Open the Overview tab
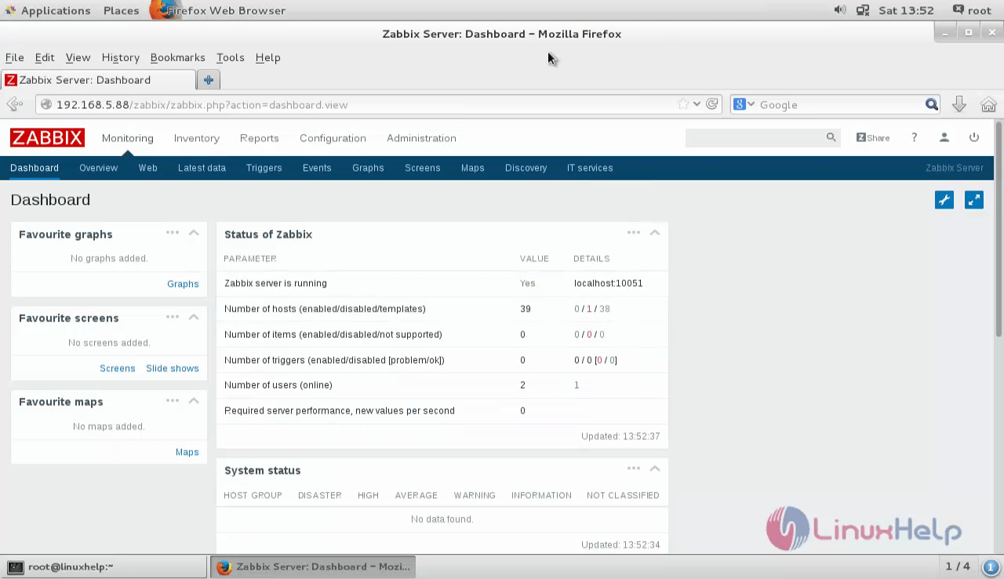Screen dimensions: 1004x579 coord(98,168)
